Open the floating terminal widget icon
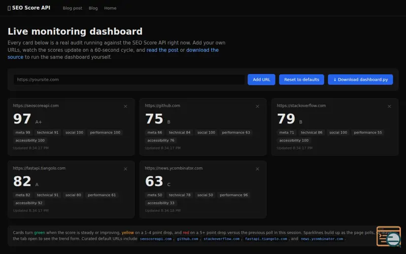The height and width of the screenshot is (254, 406). click(x=389, y=236)
